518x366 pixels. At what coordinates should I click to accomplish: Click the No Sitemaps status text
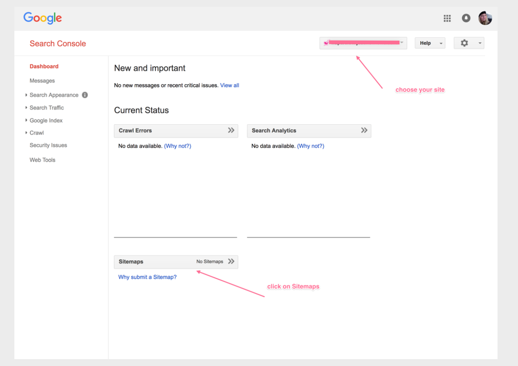pos(210,261)
